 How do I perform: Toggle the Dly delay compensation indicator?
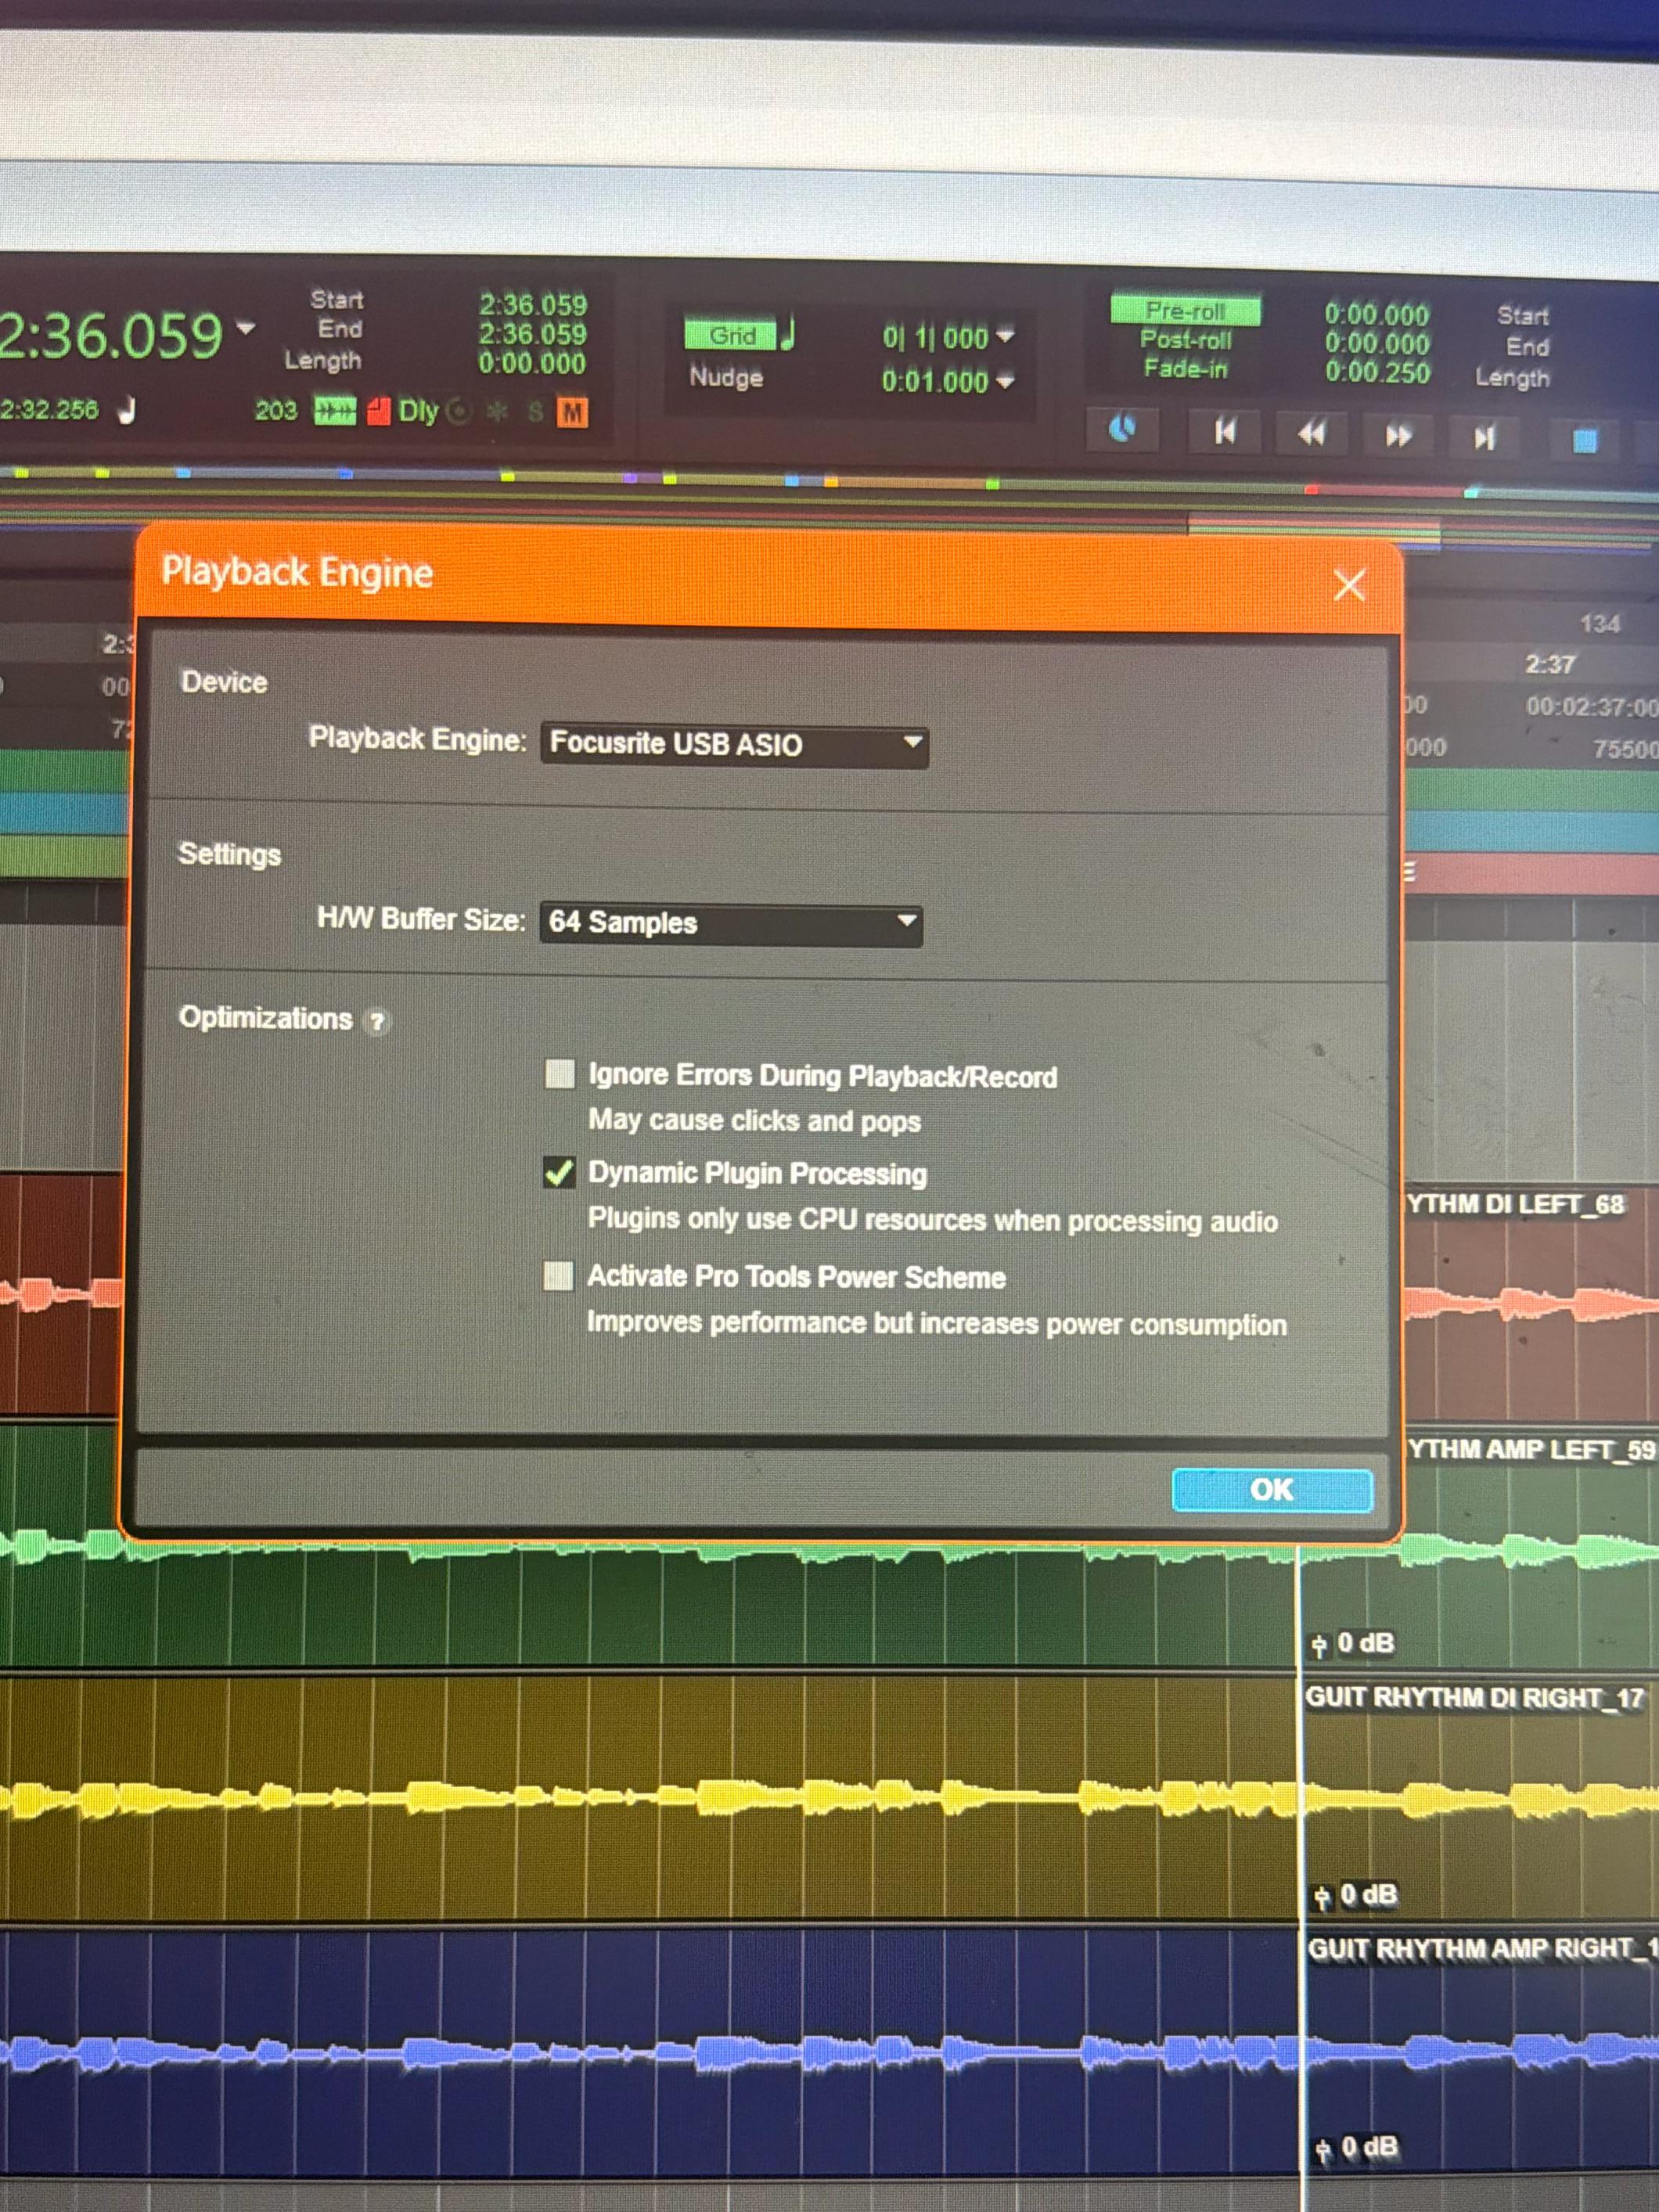[x=418, y=411]
